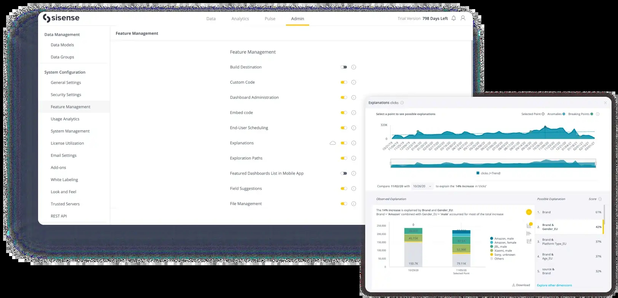
Task: Click info icon beside Score header
Action: click(600, 199)
